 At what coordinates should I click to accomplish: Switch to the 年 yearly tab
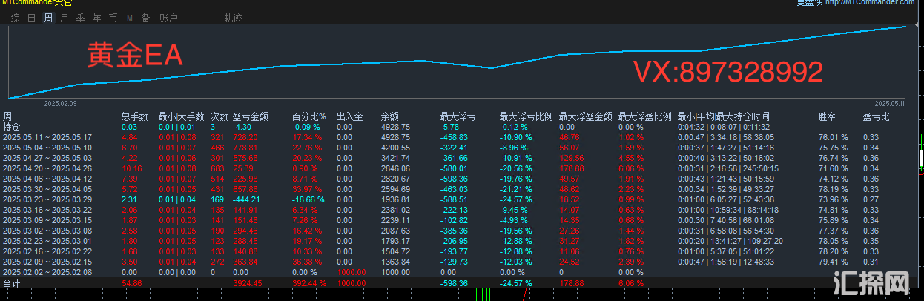click(x=97, y=18)
